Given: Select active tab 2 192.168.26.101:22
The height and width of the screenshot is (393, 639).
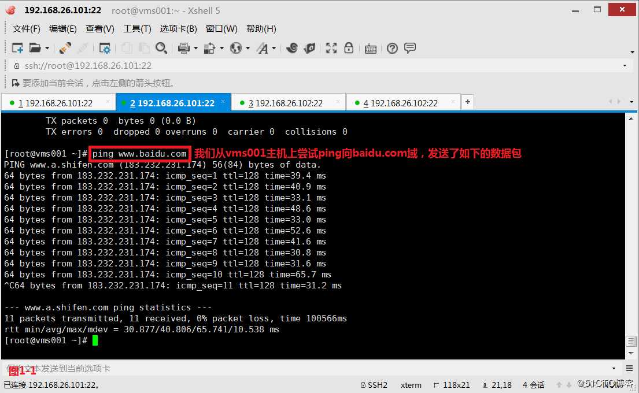Looking at the screenshot, I should (172, 103).
